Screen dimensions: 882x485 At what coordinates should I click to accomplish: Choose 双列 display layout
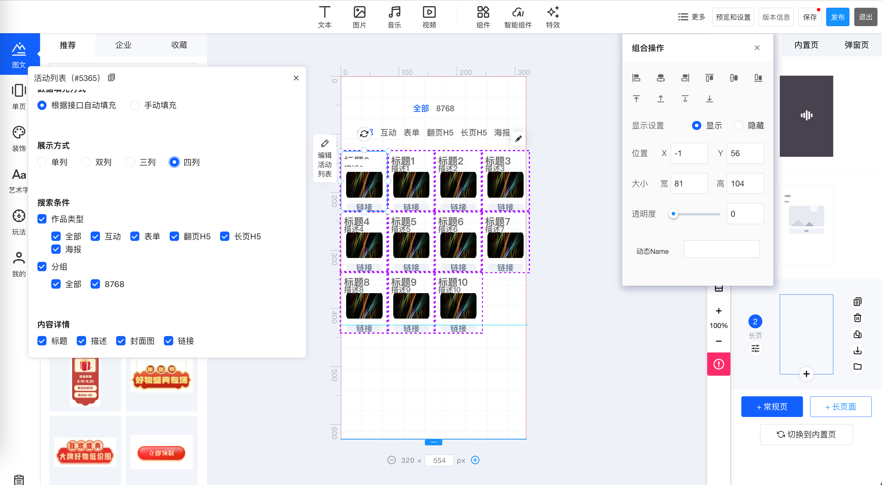coord(86,162)
